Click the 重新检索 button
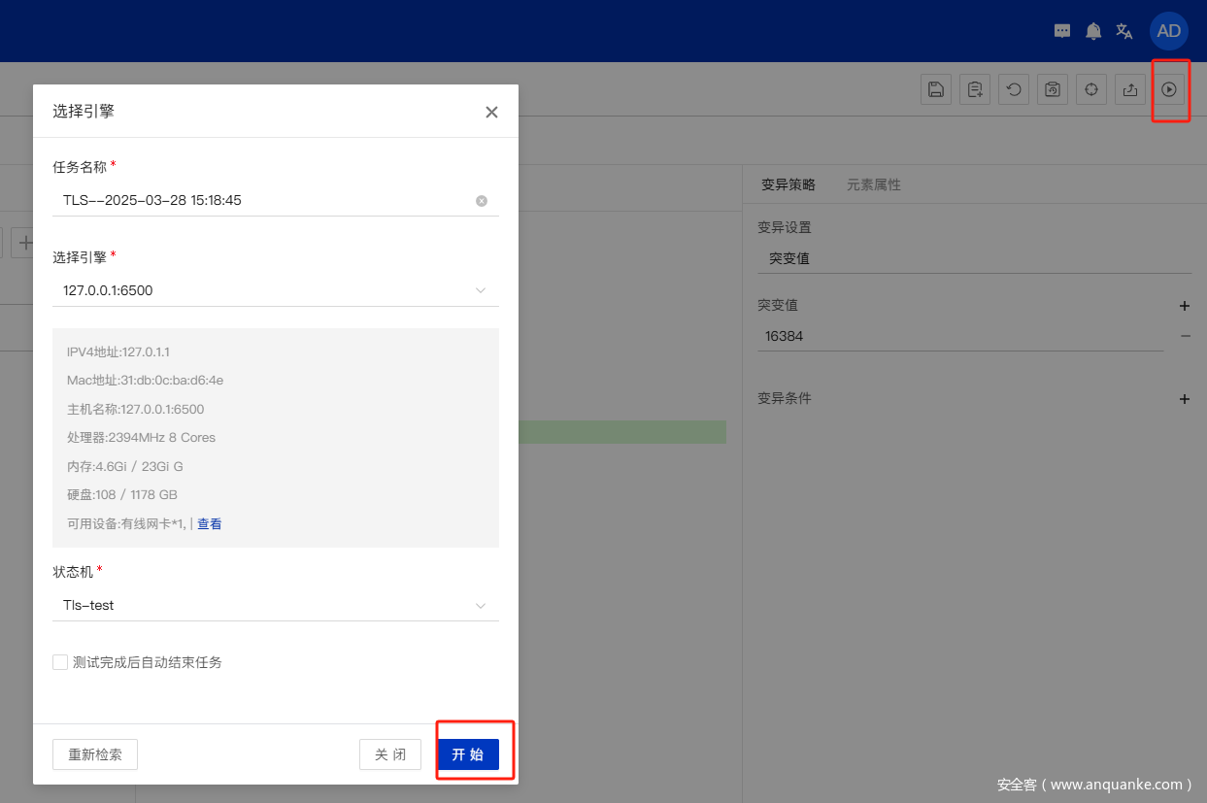The height and width of the screenshot is (803, 1207). tap(94, 754)
